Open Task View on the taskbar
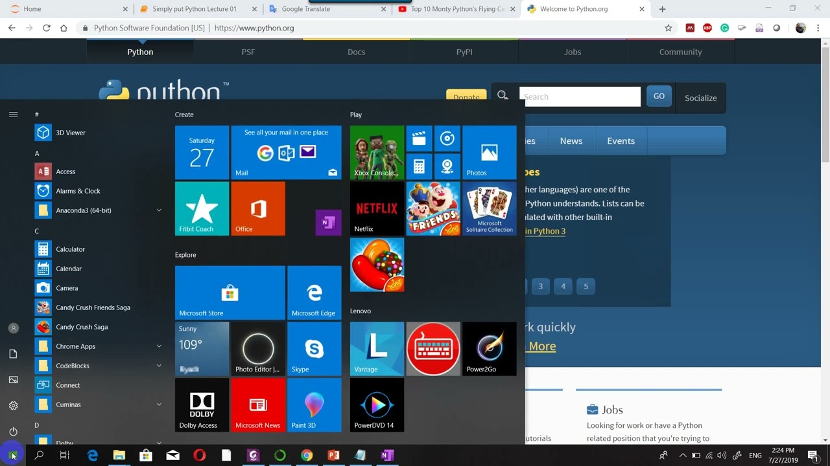 point(65,456)
